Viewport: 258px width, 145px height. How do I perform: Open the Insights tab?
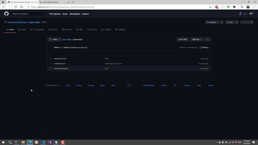coord(106,29)
